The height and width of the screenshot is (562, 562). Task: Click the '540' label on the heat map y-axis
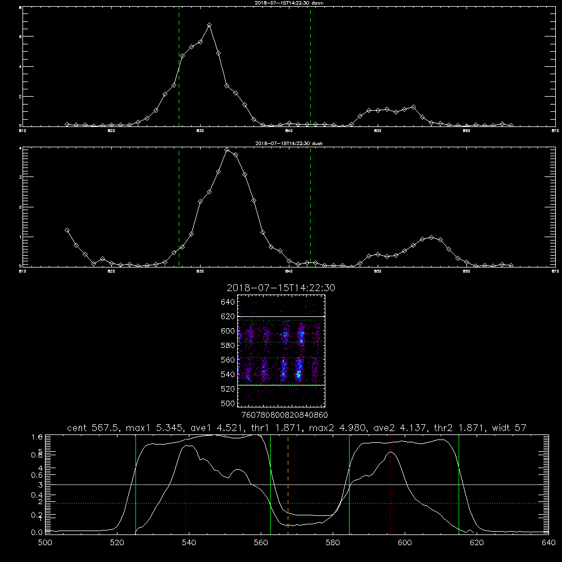coord(228,374)
